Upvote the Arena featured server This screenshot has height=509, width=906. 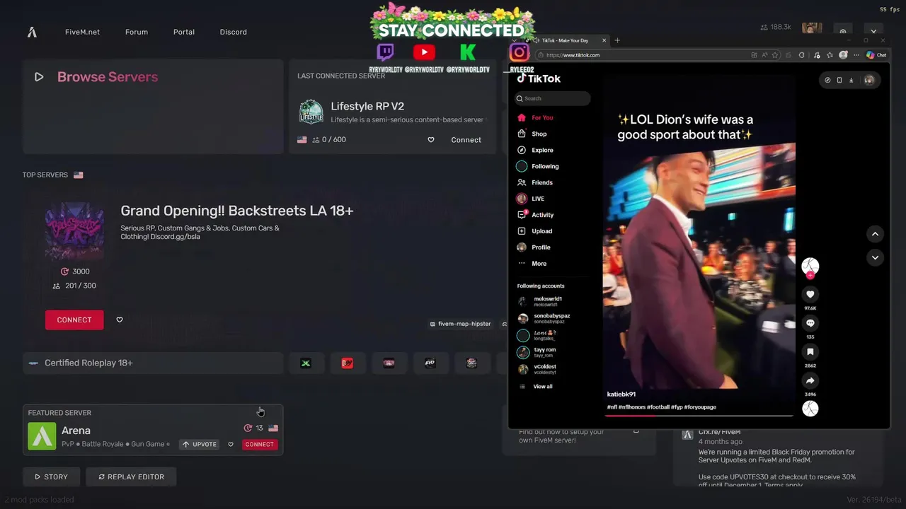tap(199, 445)
